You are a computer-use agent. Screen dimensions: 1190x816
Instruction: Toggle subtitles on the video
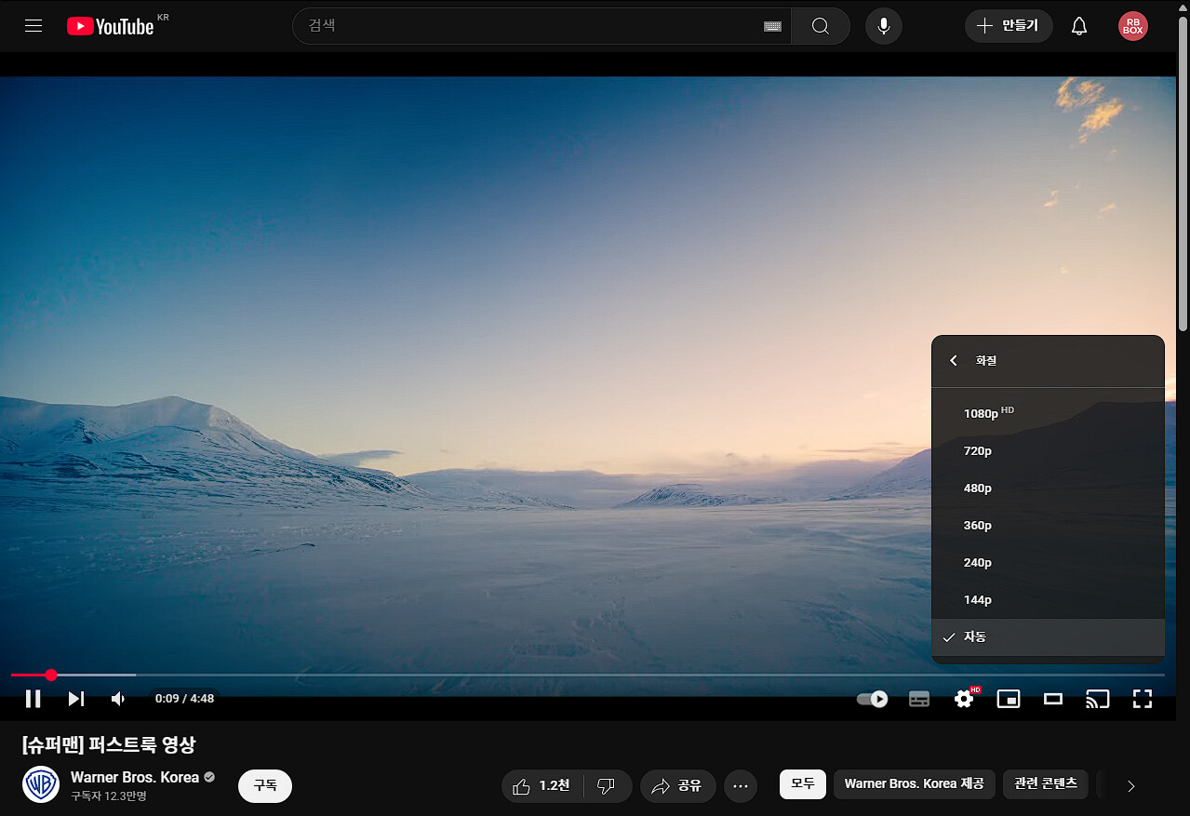(x=918, y=699)
